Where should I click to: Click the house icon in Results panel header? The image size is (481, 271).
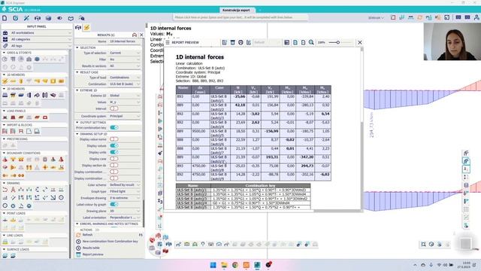pos(135,35)
